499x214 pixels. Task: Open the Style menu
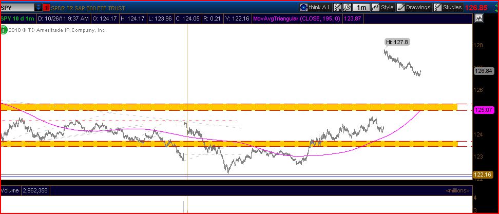click(x=383, y=7)
